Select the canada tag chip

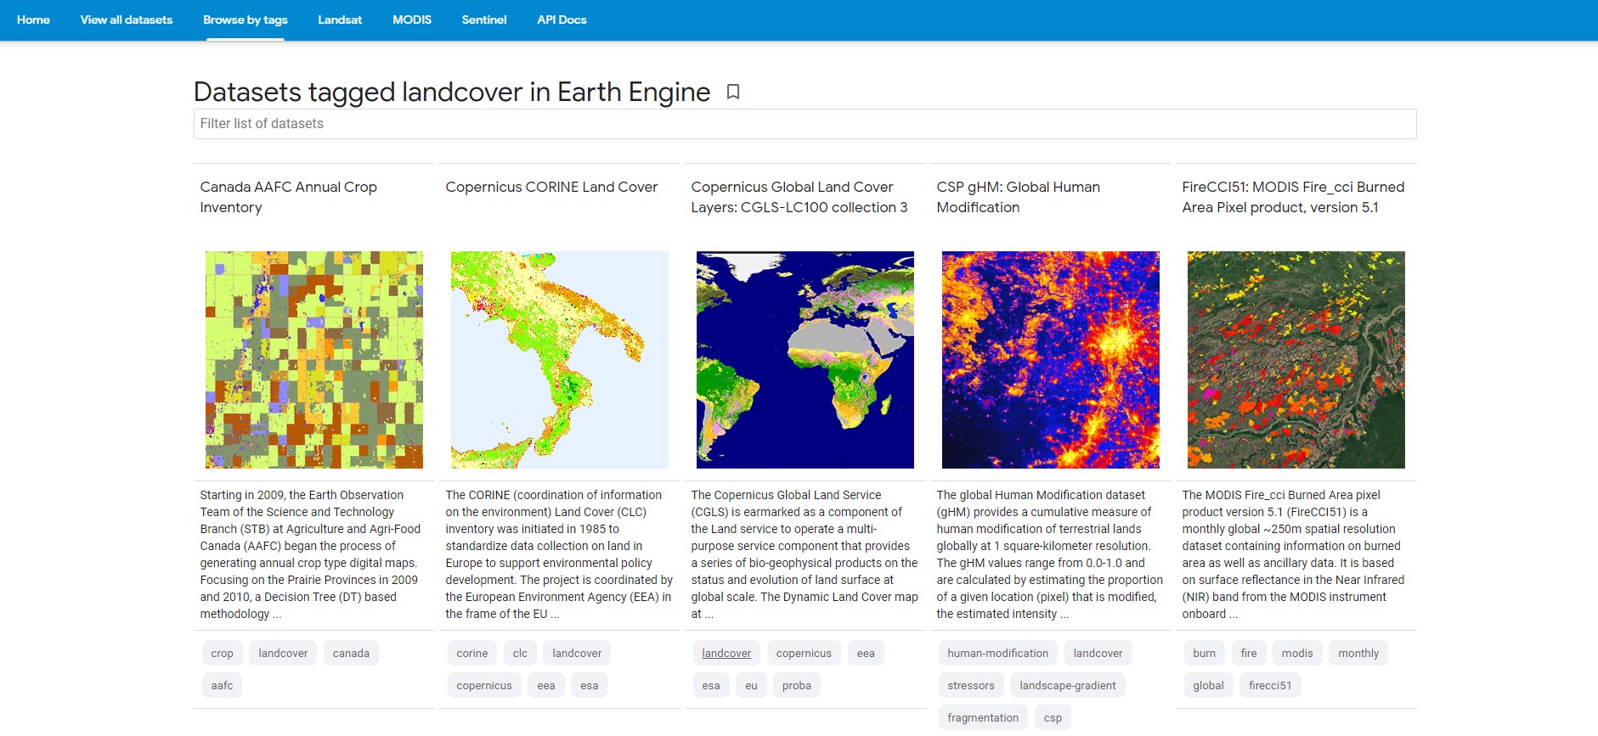(x=351, y=653)
